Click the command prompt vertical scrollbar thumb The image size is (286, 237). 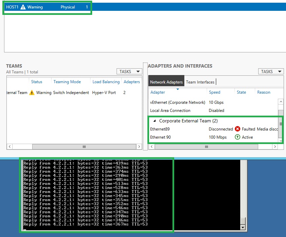[x=243, y=221]
